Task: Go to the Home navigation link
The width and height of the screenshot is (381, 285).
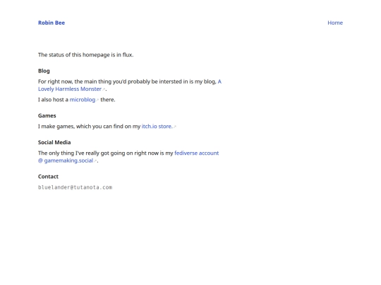Action: [335, 23]
